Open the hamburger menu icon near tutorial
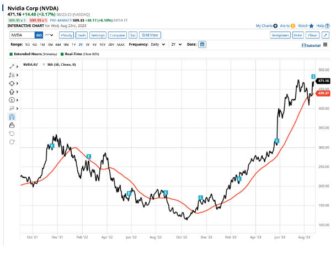 pyautogui.click(x=326, y=45)
